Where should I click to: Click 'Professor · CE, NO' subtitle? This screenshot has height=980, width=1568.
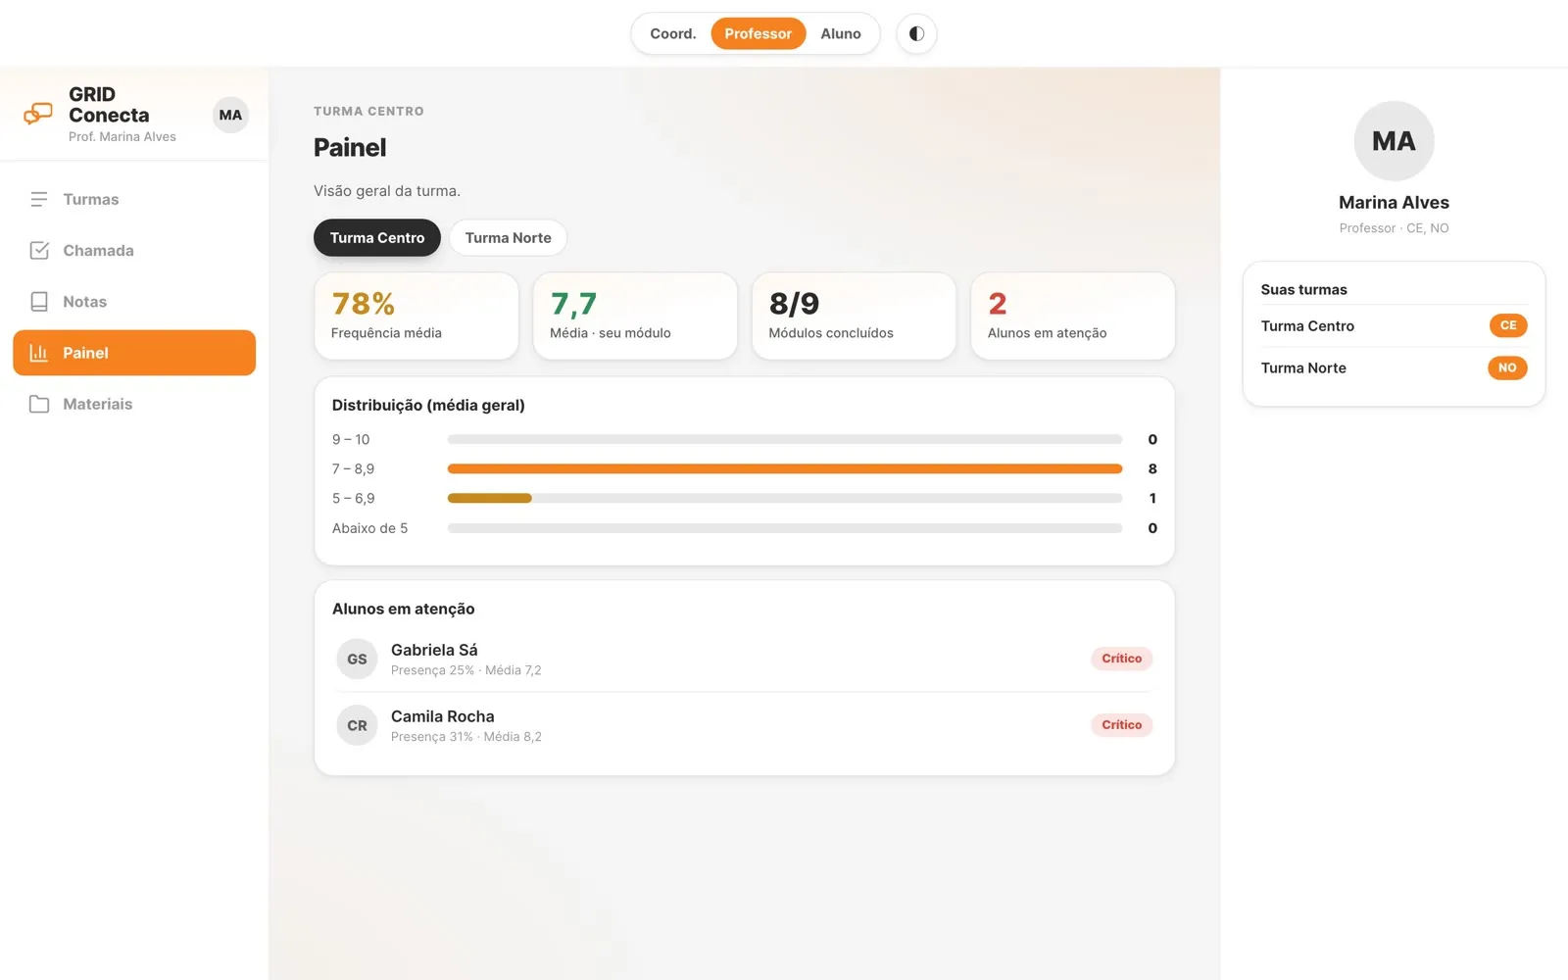tap(1394, 228)
